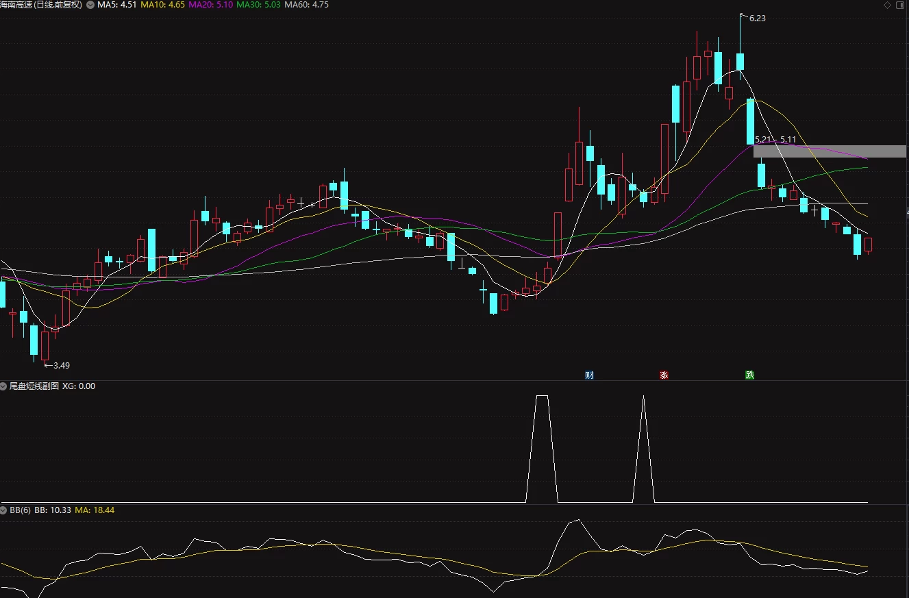
Task: Click the blue 财 financial event marker
Action: [x=589, y=375]
